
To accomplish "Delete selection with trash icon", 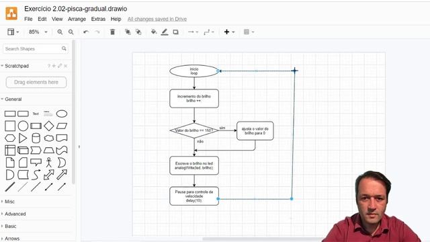I will 112,32.
